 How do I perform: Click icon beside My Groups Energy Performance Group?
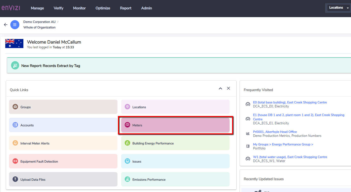pyautogui.click(x=248, y=146)
